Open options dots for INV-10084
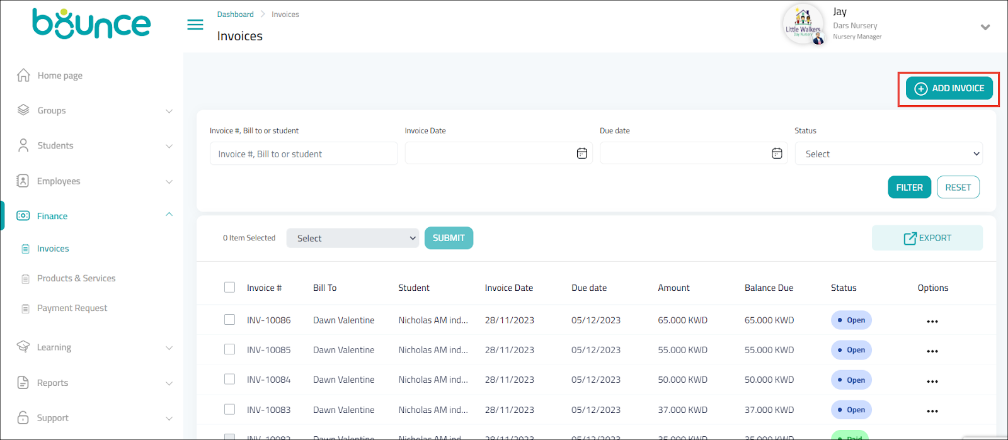The image size is (1008, 440). [x=932, y=381]
